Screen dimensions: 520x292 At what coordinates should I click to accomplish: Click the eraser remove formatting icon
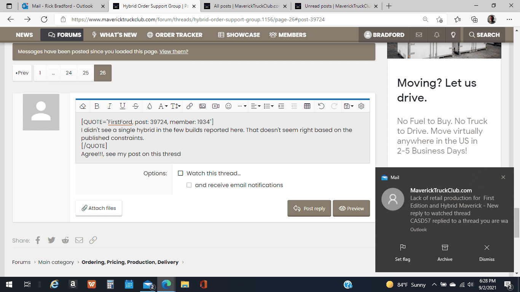tap(83, 106)
